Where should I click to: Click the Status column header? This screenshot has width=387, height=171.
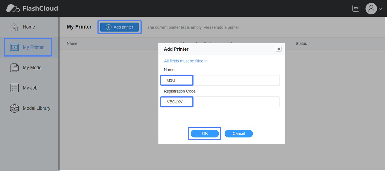[301, 43]
